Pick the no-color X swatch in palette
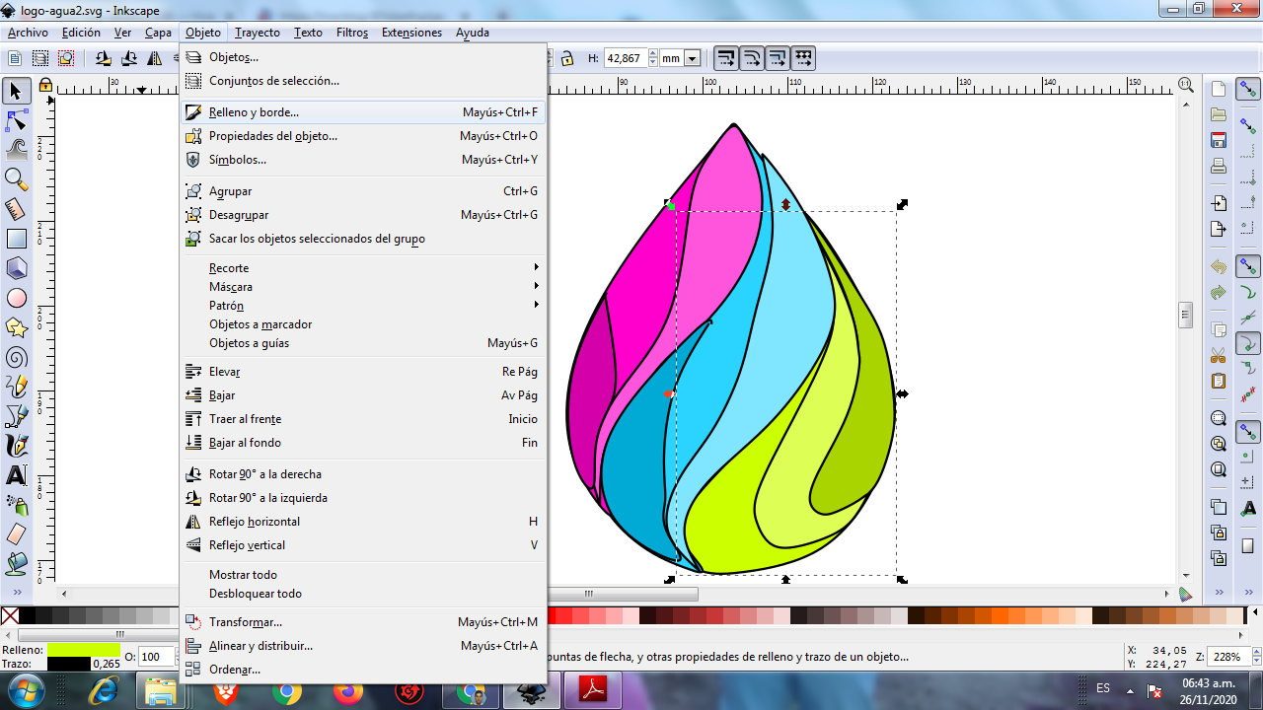This screenshot has width=1263, height=710. coord(10,615)
